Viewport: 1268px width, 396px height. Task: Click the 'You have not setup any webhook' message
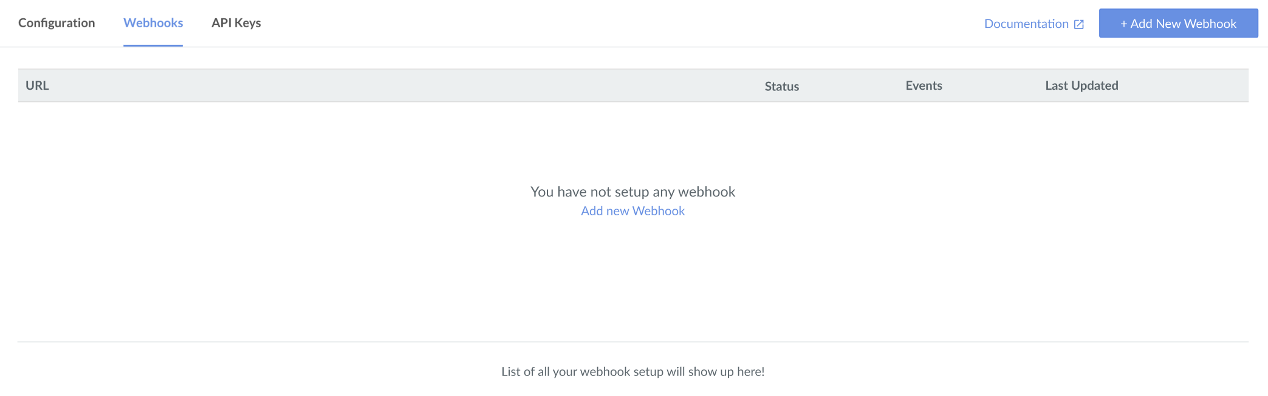632,192
